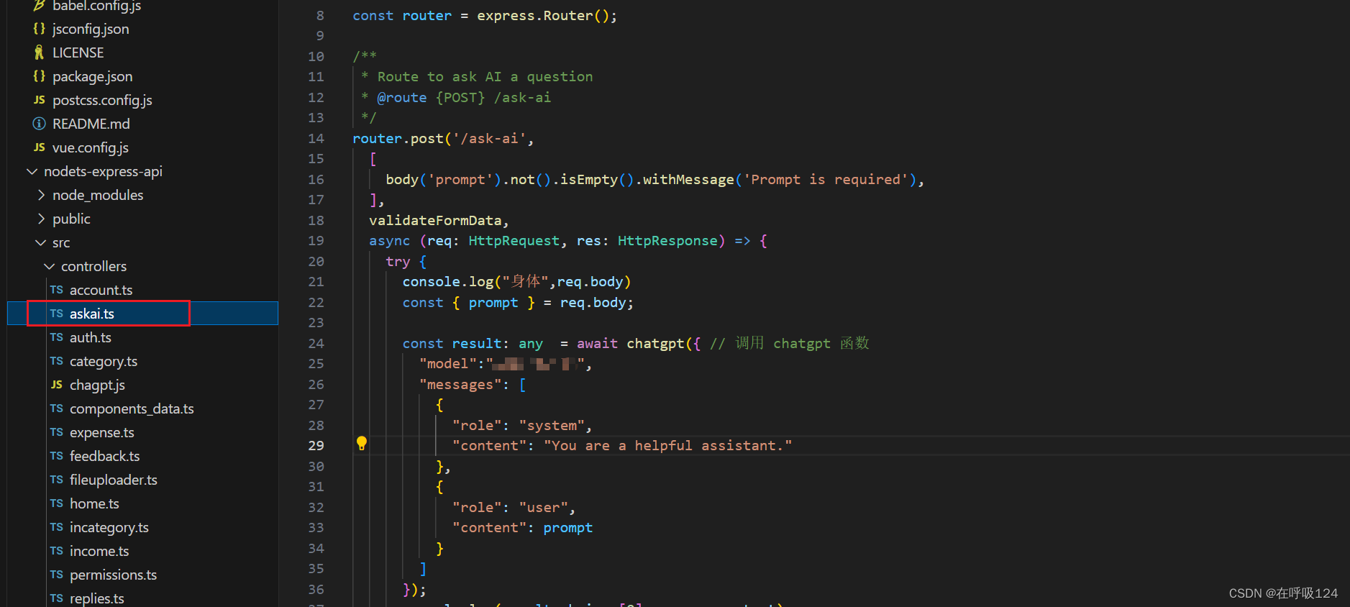This screenshot has width=1350, height=607.
Task: Click the 'try' keyword on line 20
Action: point(398,261)
